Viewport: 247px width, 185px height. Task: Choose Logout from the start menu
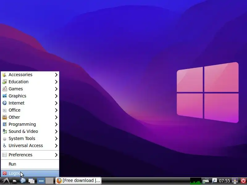[x=30, y=173]
